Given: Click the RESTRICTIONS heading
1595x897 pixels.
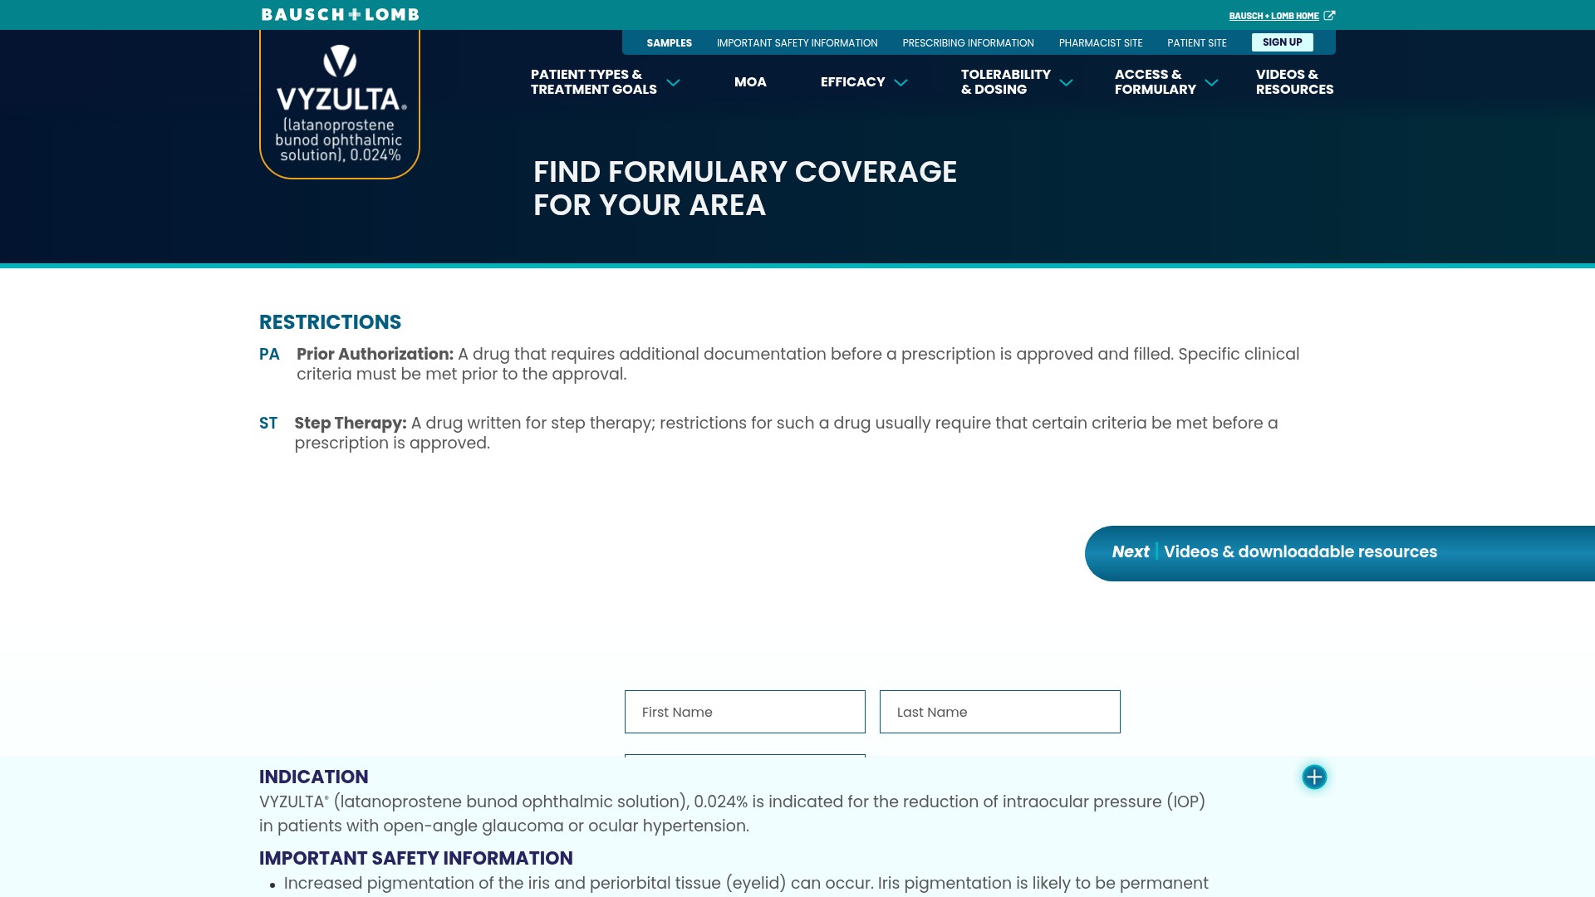Looking at the screenshot, I should coord(330,322).
